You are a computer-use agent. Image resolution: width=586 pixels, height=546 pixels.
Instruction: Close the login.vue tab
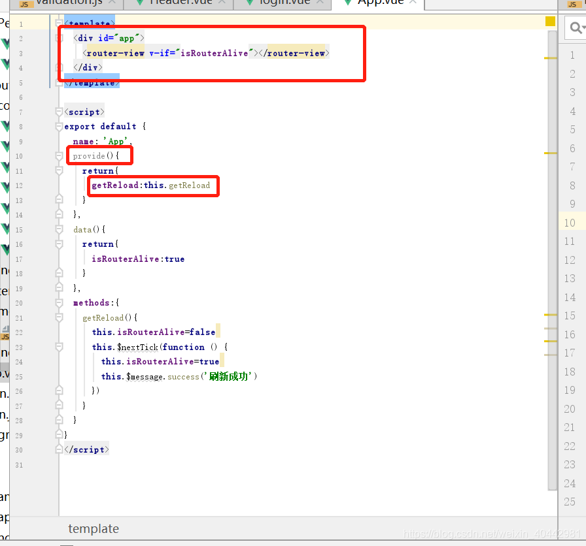(320, 2)
